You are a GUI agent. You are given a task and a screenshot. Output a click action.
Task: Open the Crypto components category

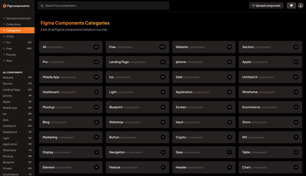pos(204,137)
